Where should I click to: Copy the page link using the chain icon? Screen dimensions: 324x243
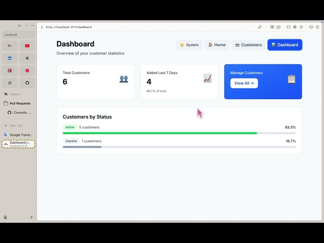pos(260,27)
